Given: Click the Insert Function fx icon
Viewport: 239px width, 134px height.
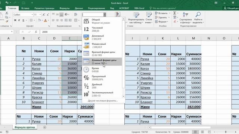Looking at the screenshot, I should 36,32.
